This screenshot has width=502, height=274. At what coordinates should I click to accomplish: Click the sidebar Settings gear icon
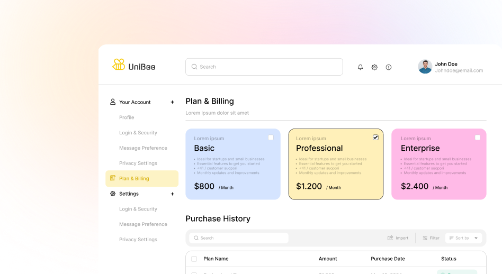113,194
